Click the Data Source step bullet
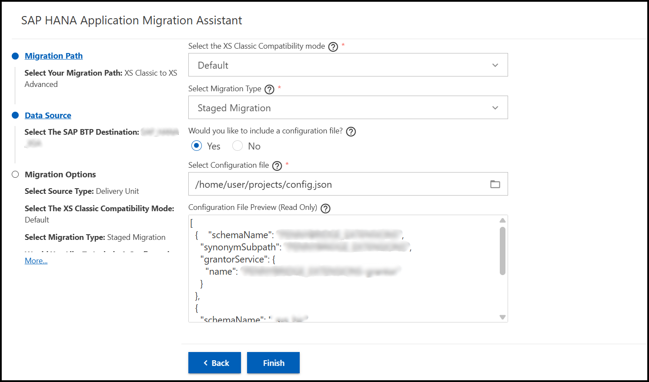Viewport: 649px width, 382px height. (x=15, y=115)
